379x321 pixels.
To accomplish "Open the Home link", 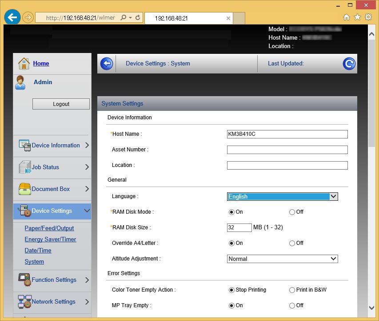I will point(41,64).
